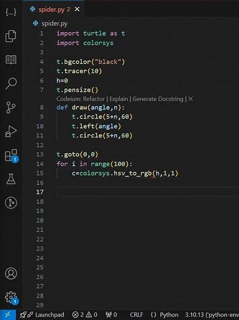Image resolution: width=239 pixels, height=320 pixels.
Task: Click the line t.left(angle)
Action: click(96, 126)
